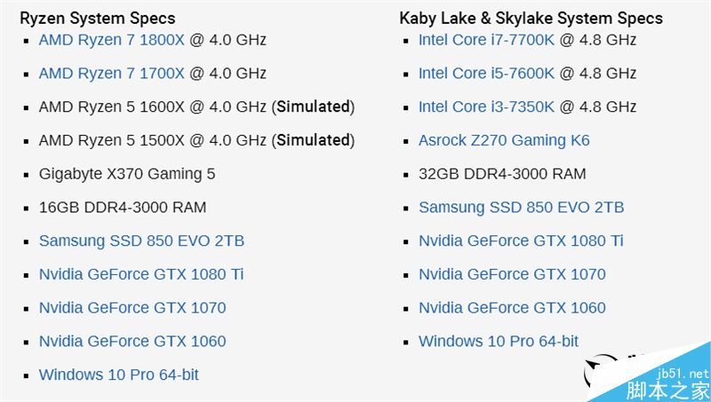Click Samsung SSD 850 EVO 2TB under Kaby Lake specs
This screenshot has height=402, width=711.
tap(521, 208)
